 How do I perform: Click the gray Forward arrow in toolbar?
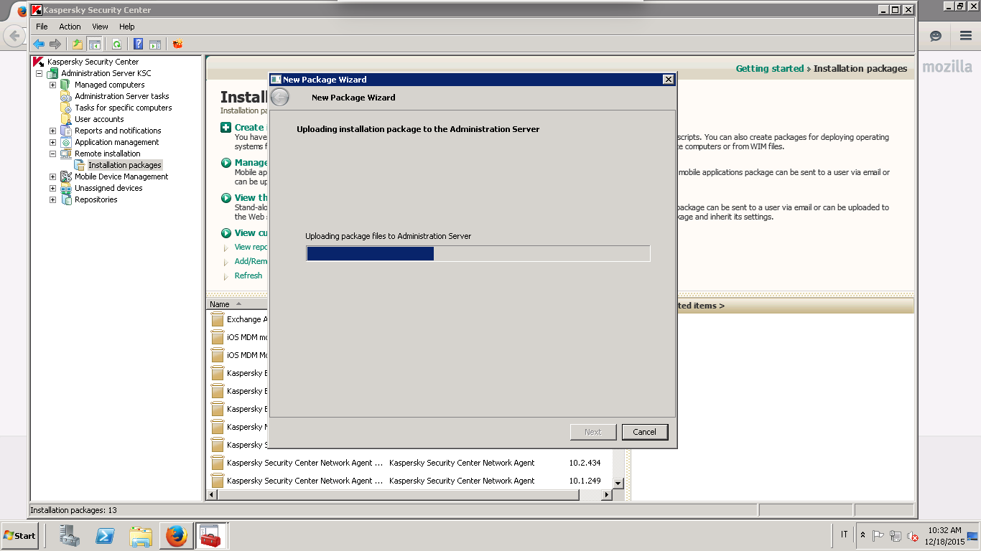[55, 44]
